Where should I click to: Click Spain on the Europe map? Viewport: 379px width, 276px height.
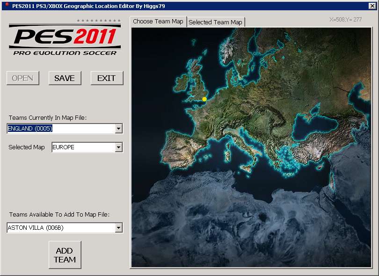[x=180, y=145]
